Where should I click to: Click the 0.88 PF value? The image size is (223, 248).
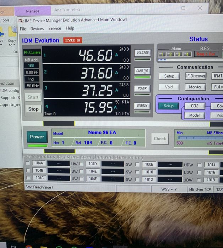coord(32,72)
